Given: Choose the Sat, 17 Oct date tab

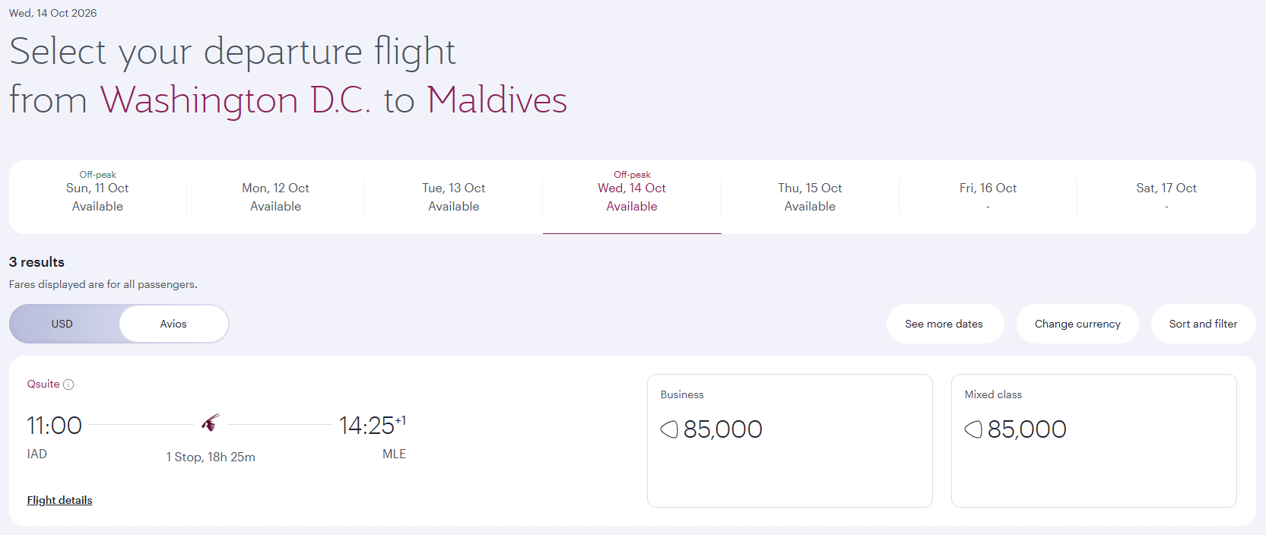Looking at the screenshot, I should coord(1166,197).
